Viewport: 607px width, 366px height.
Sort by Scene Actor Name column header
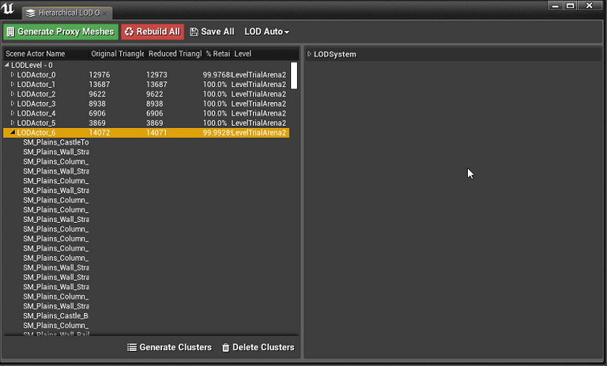pos(36,54)
